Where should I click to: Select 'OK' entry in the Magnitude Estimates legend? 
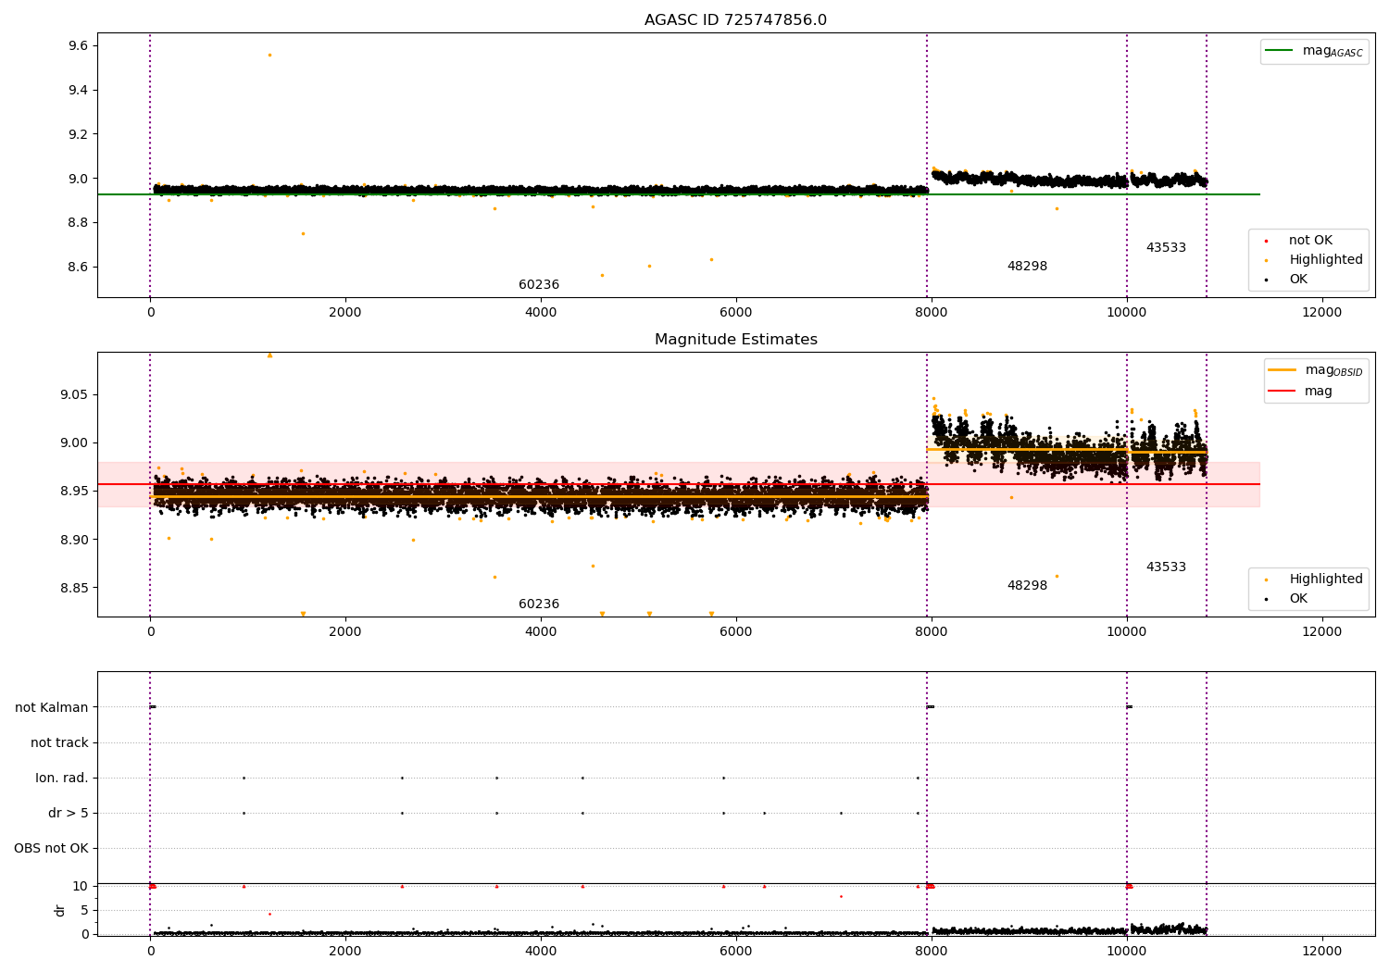(1298, 599)
